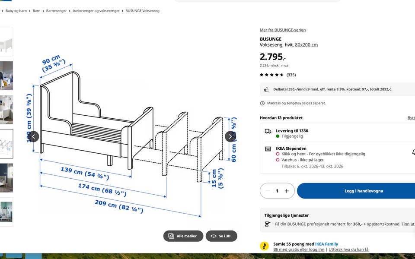The width and height of the screenshot is (415, 259).
Task: Click the Tilbake: 6. okt. 2026 date text
Action: click(312, 166)
